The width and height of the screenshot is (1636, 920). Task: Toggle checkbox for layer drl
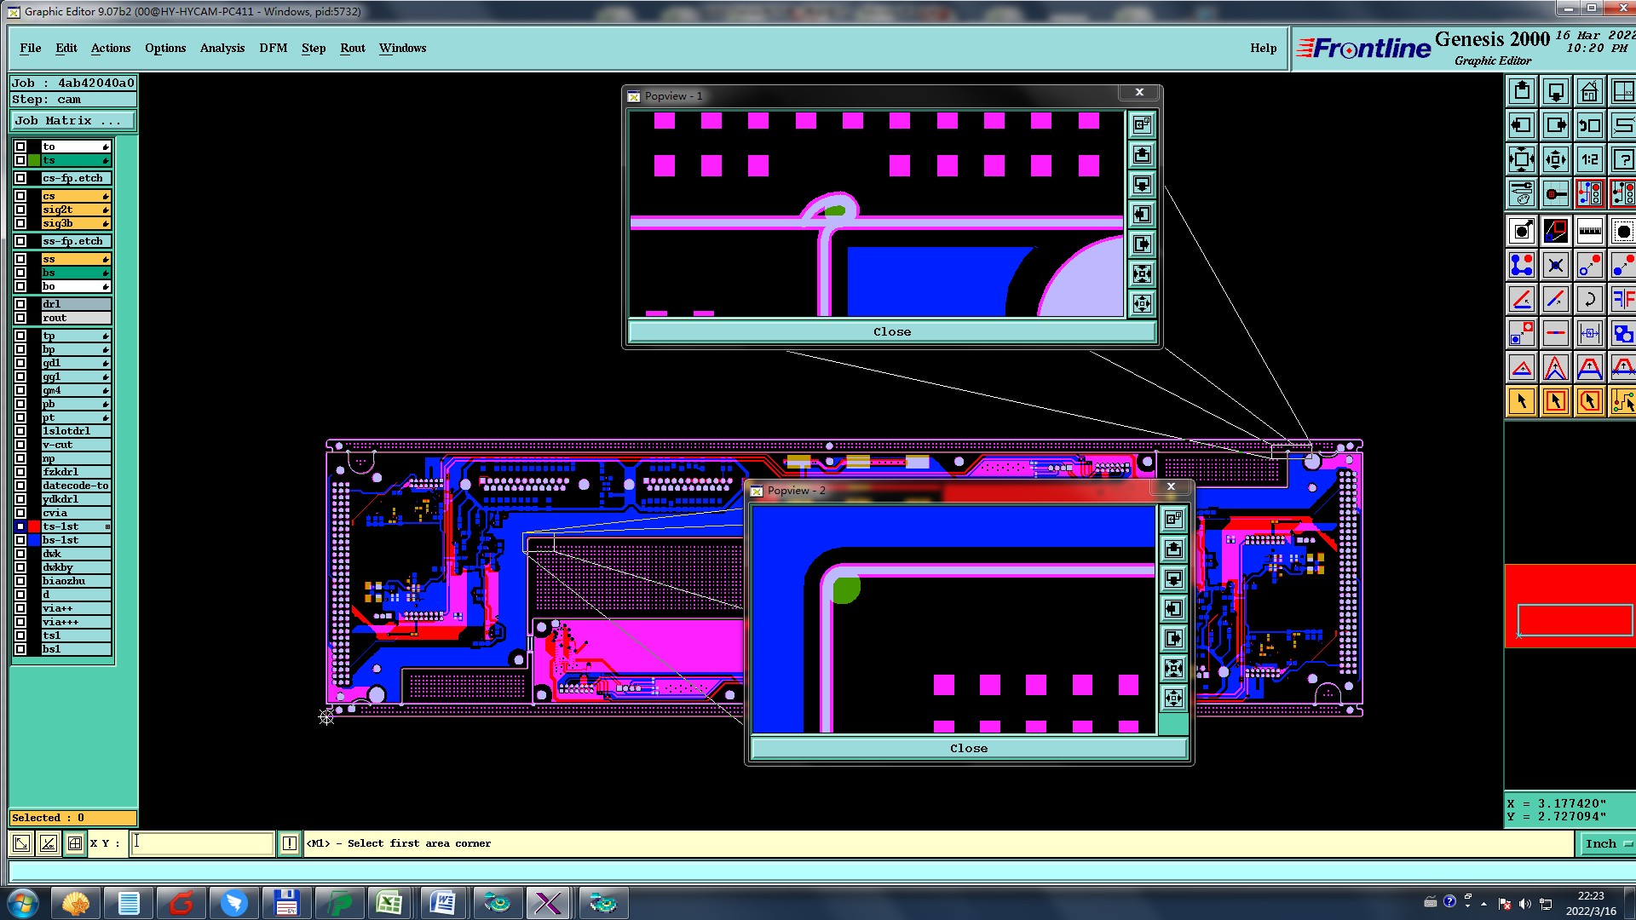tap(20, 304)
